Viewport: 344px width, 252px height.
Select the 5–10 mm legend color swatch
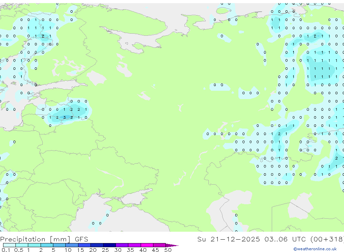59,245
